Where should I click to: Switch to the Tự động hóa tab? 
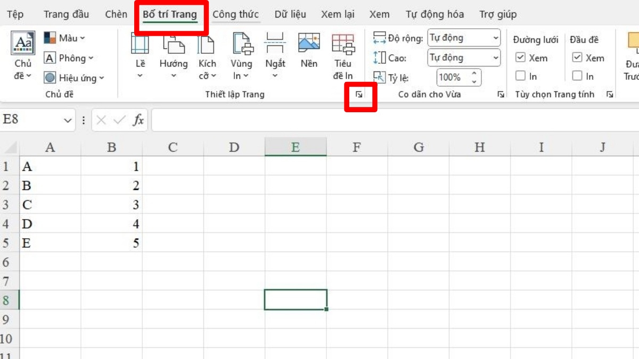[435, 14]
